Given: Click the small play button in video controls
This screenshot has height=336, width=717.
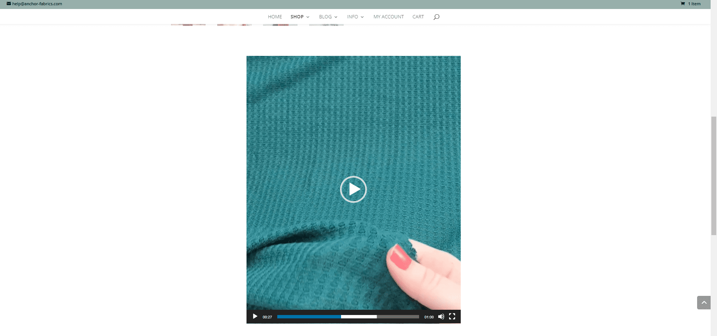Looking at the screenshot, I should tap(255, 316).
